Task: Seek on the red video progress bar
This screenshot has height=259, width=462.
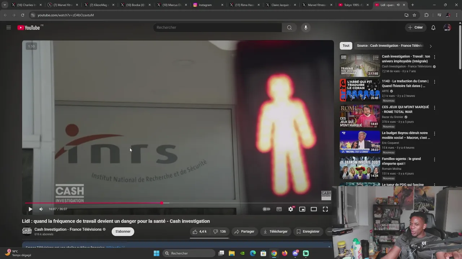Action: point(178,203)
